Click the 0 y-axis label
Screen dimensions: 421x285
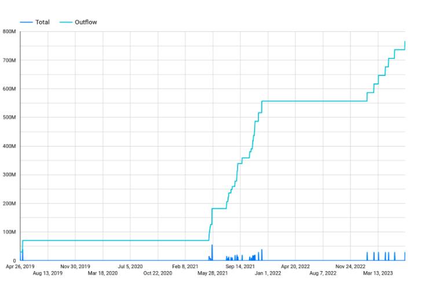14,261
